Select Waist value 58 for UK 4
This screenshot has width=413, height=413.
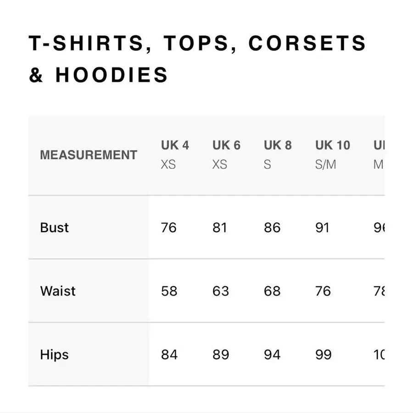point(169,291)
